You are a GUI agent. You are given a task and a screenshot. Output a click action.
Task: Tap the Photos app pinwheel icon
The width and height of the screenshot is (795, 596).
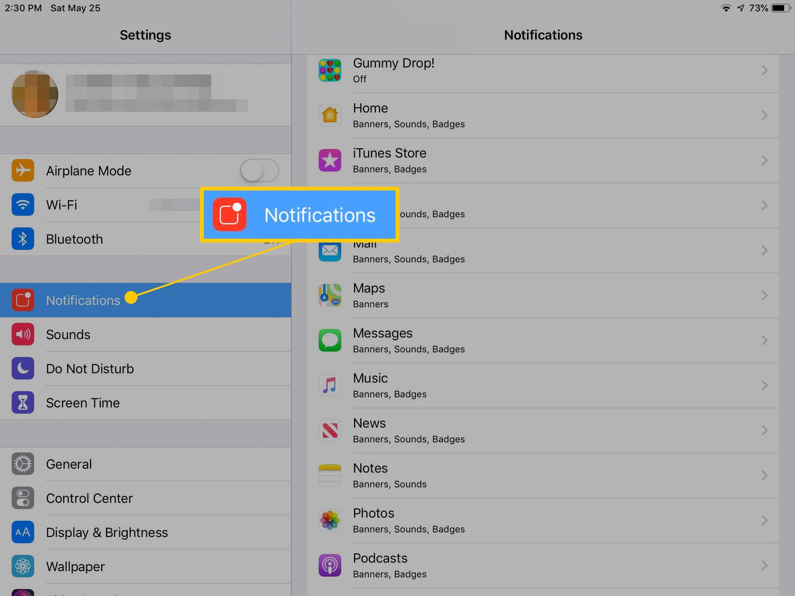330,520
